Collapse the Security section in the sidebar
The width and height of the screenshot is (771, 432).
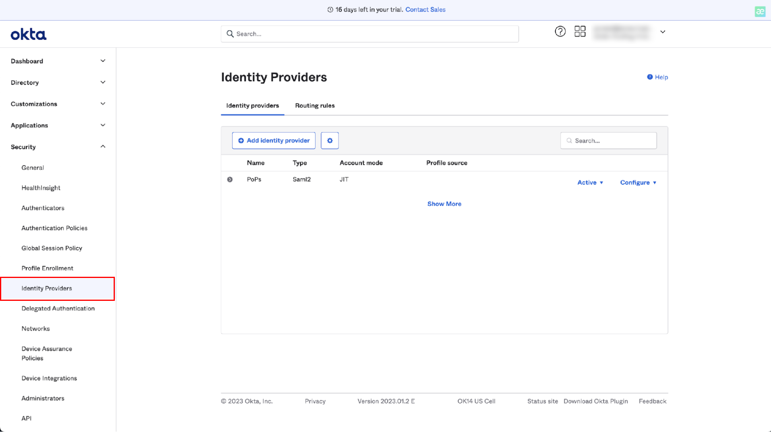pos(103,147)
